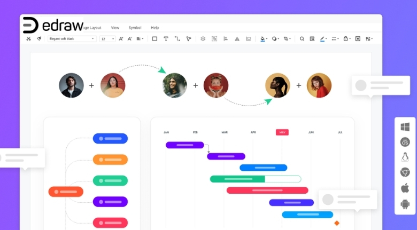Select the first purple Gantt bar under JAN

pyautogui.click(x=185, y=145)
